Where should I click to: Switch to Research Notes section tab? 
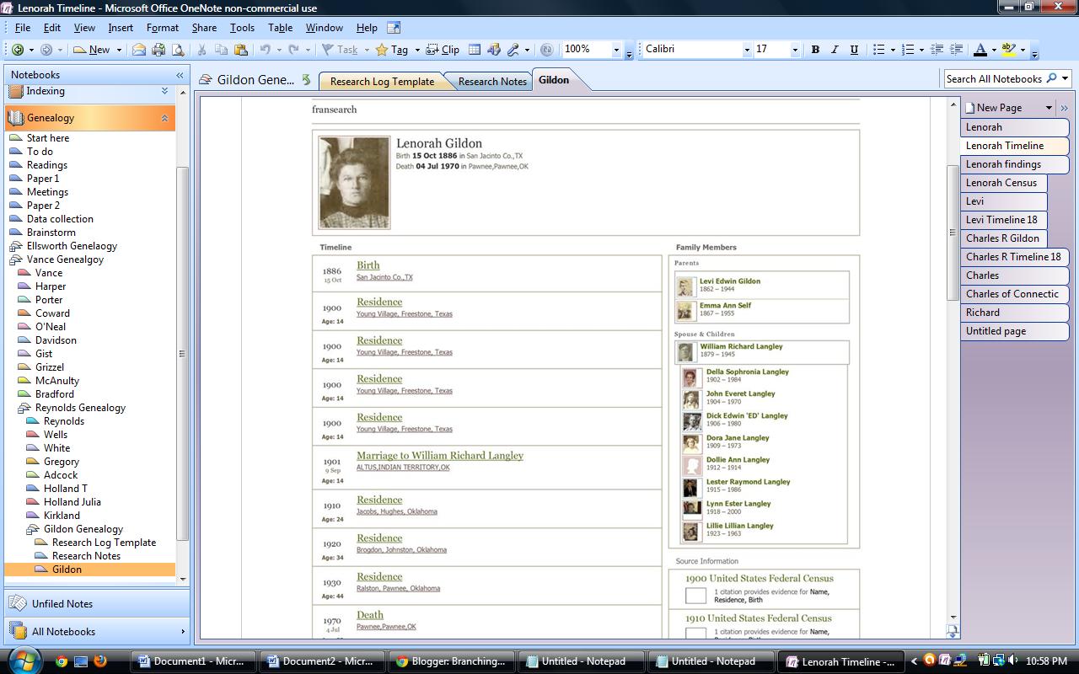point(492,82)
